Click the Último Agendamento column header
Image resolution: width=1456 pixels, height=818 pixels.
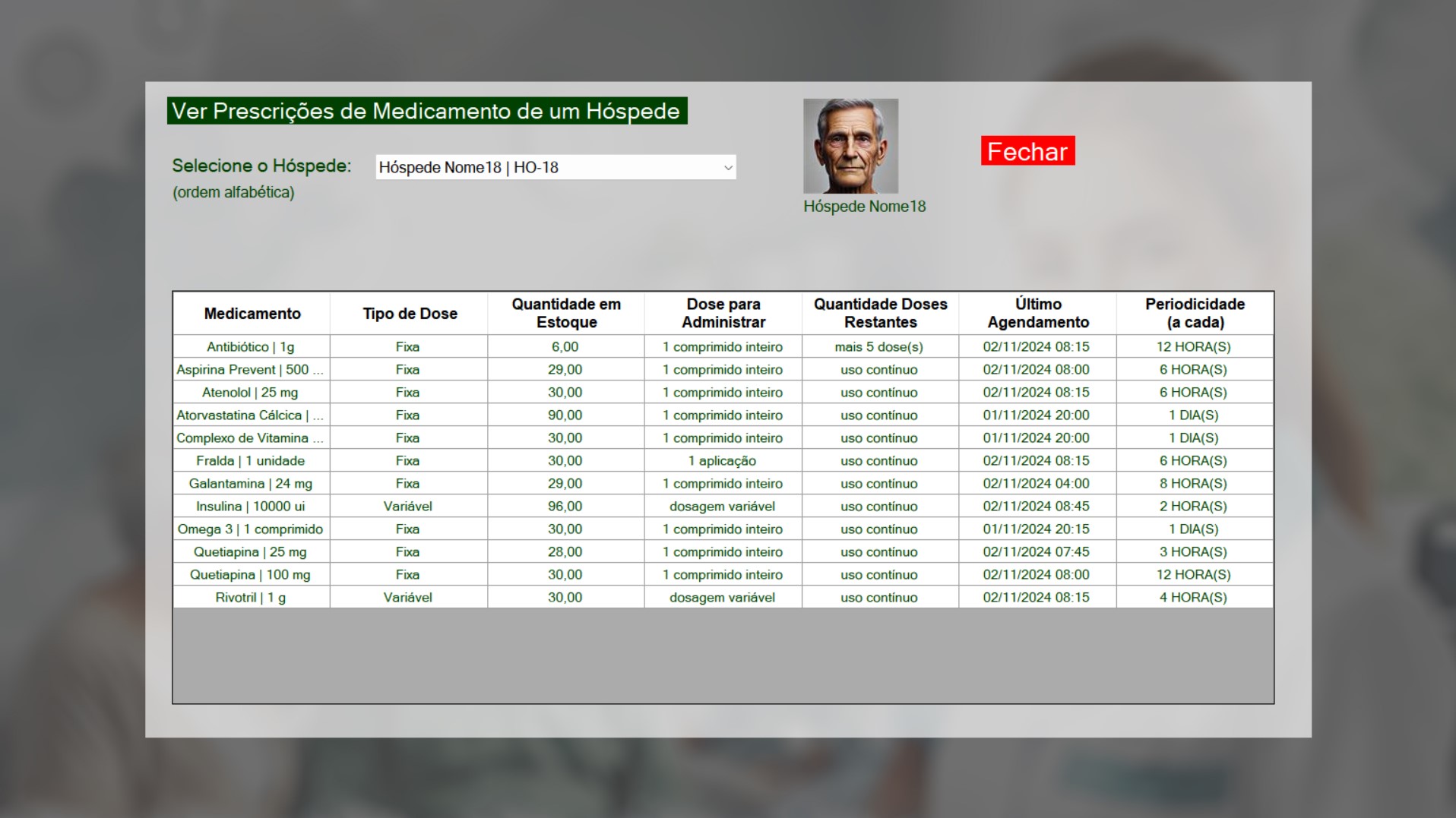(1037, 313)
